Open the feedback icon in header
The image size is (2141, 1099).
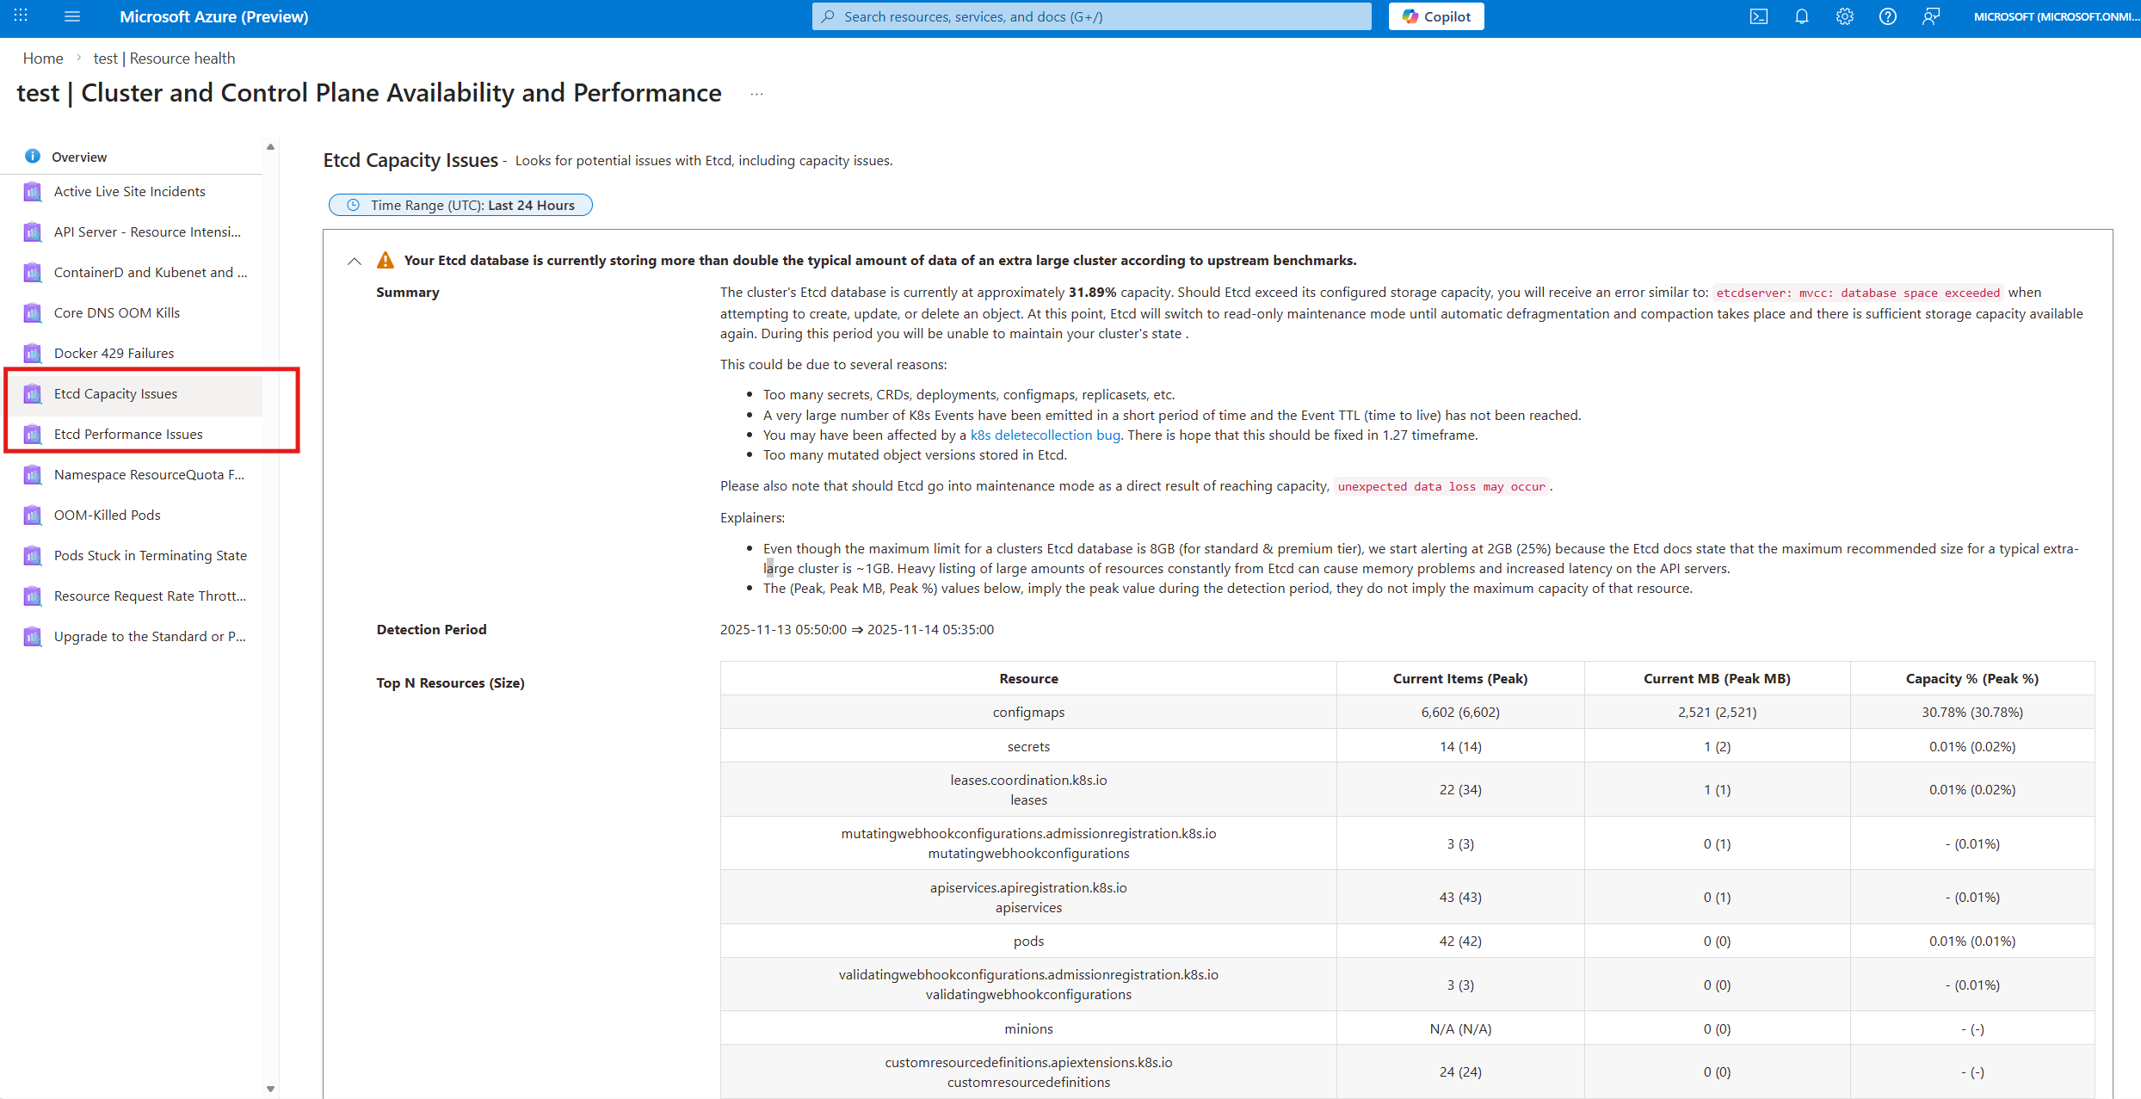pyautogui.click(x=1930, y=16)
